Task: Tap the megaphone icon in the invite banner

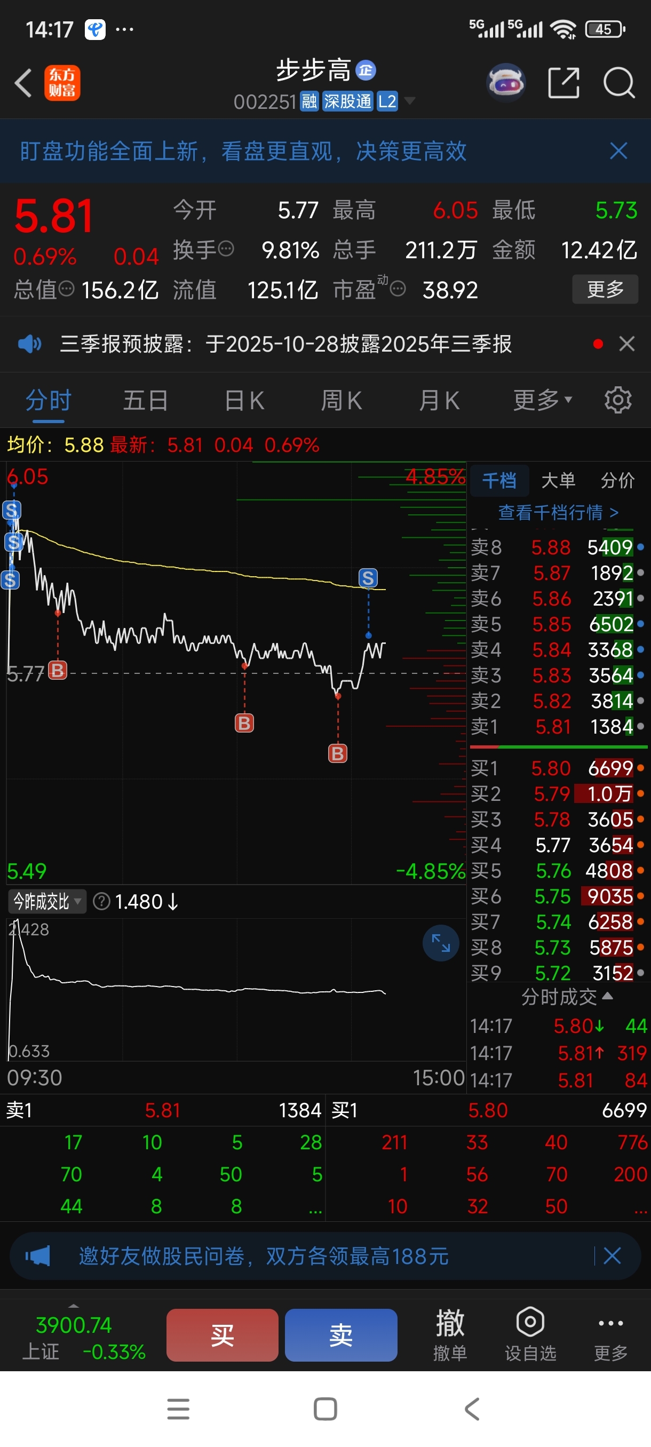Action: [38, 1255]
